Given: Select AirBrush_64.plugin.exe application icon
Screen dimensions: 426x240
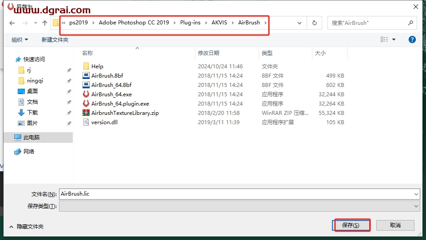Looking at the screenshot, I should [x=86, y=103].
